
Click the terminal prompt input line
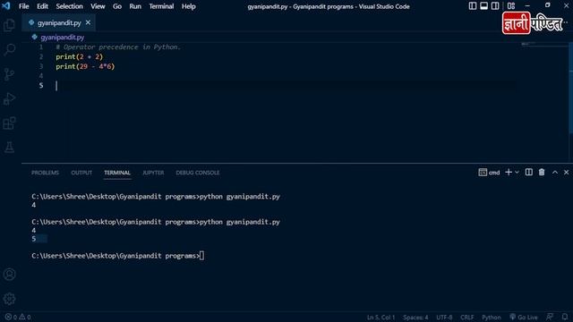click(x=118, y=256)
